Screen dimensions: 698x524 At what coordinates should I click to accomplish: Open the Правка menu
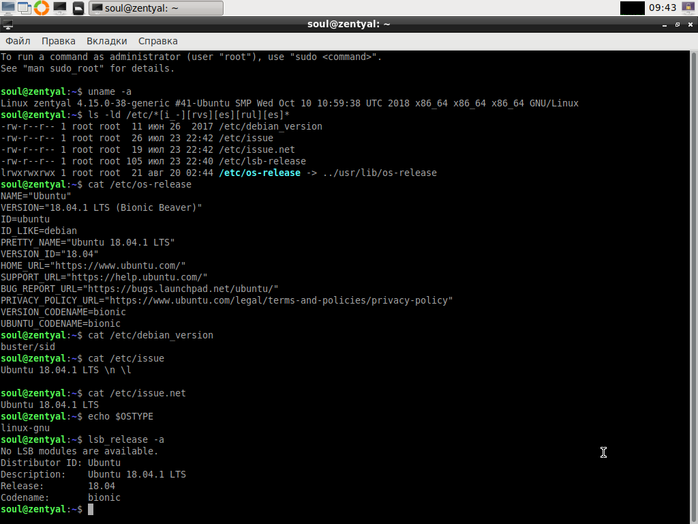[x=59, y=41]
